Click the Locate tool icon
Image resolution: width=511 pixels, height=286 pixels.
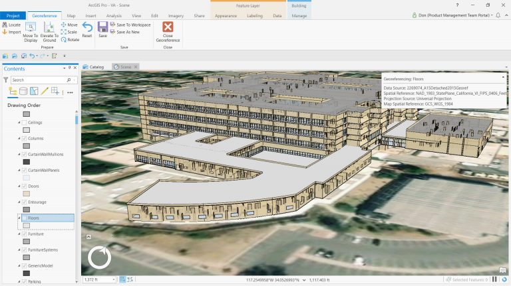(5, 25)
